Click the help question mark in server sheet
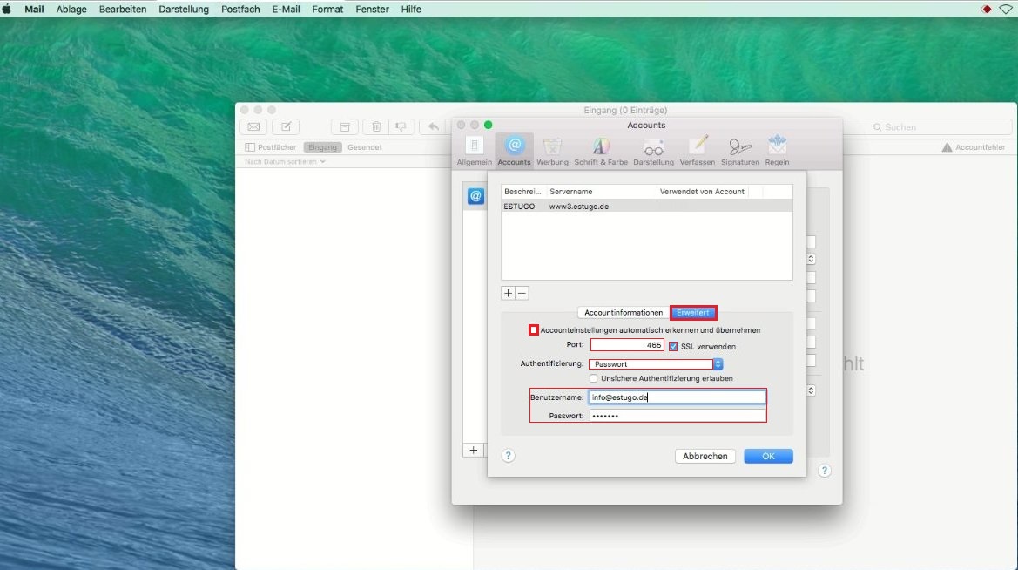 (509, 456)
